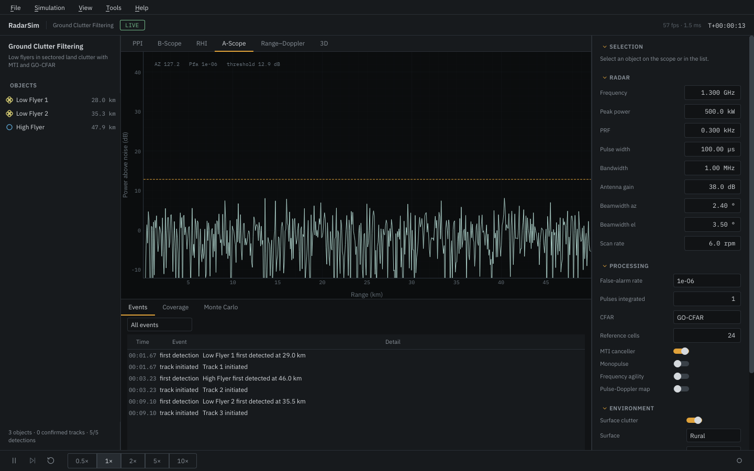Viewport: 754px width, 471px height.
Task: Collapse the ENVIRONMENT section
Action: (605, 408)
